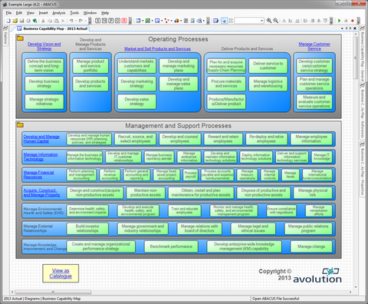Click the zoom out magnifier icon

tap(276, 21)
